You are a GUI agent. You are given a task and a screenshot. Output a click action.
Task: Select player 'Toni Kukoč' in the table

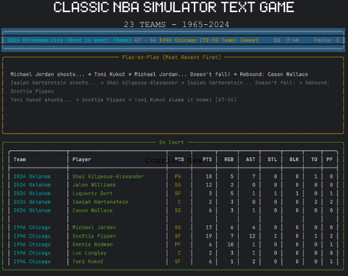(x=88, y=262)
